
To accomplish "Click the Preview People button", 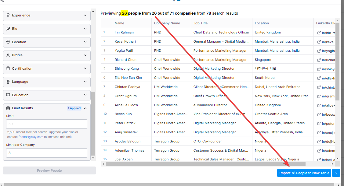I will pyautogui.click(x=49, y=170).
